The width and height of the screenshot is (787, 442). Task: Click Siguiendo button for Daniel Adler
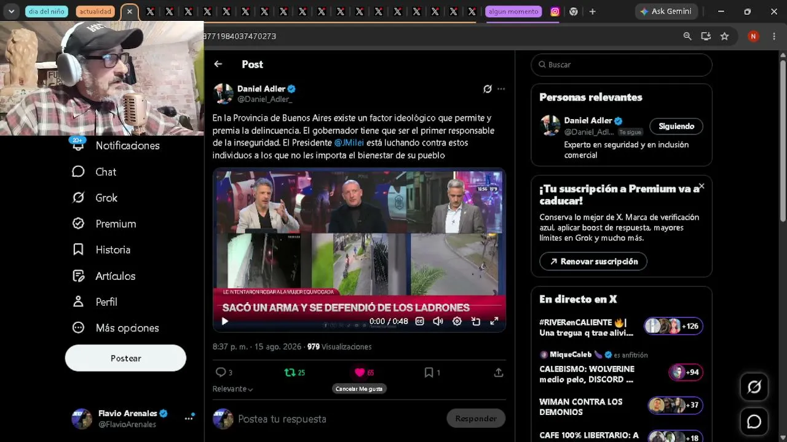[x=676, y=126]
